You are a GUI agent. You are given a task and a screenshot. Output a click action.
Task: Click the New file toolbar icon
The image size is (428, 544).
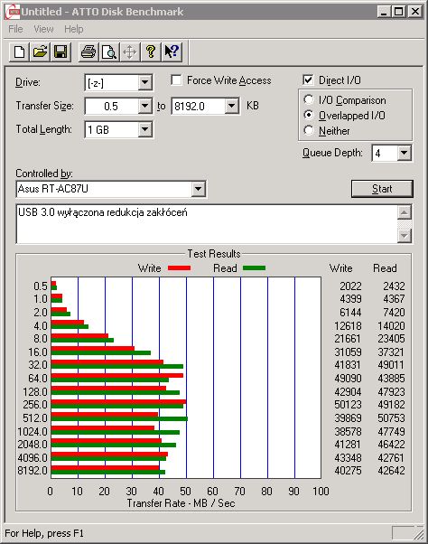(x=19, y=52)
